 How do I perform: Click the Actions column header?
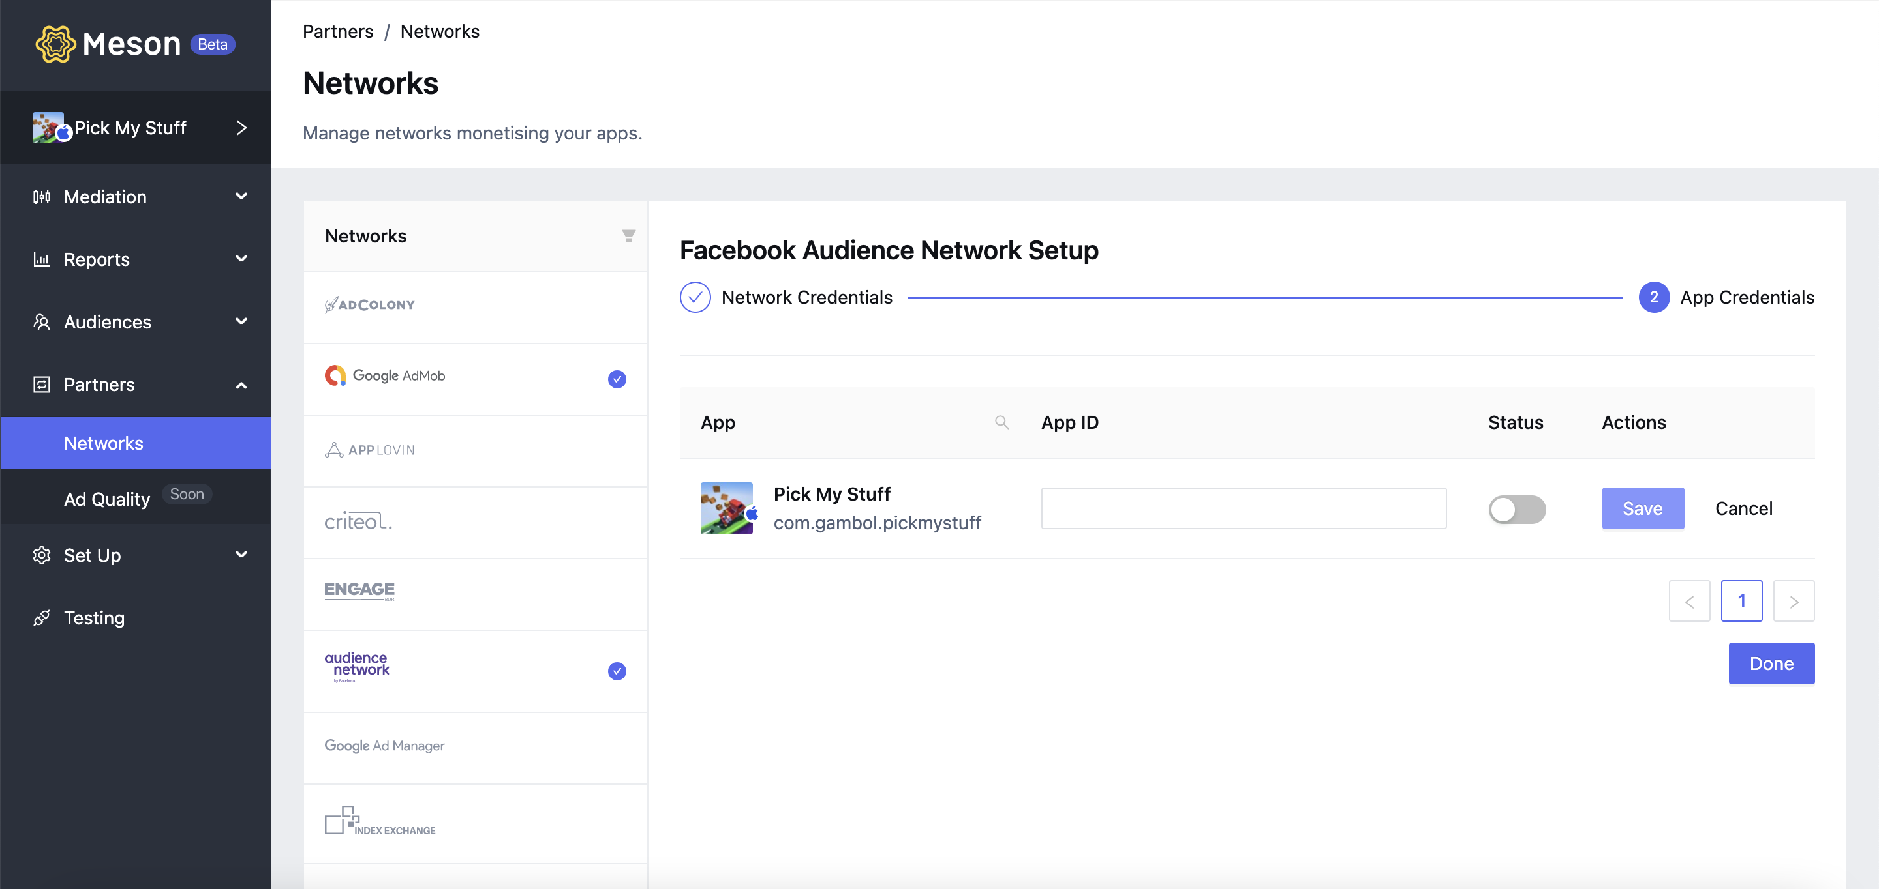coord(1633,422)
